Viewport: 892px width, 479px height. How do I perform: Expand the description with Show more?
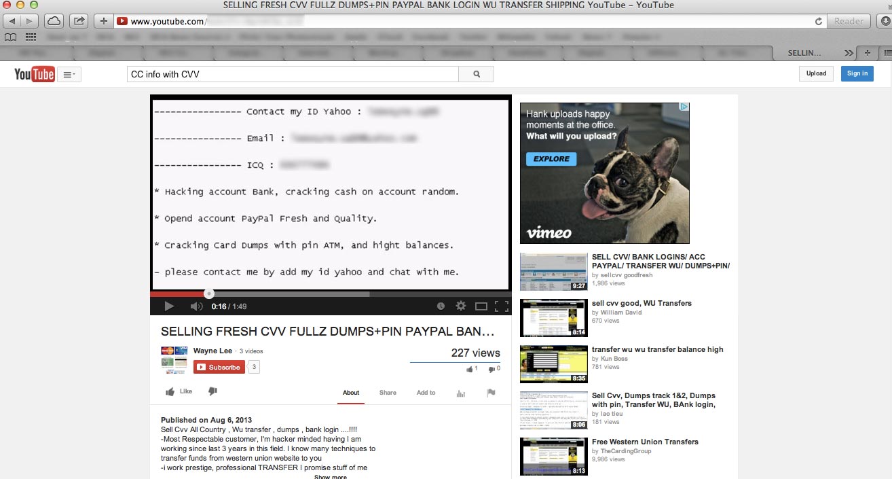point(331,476)
